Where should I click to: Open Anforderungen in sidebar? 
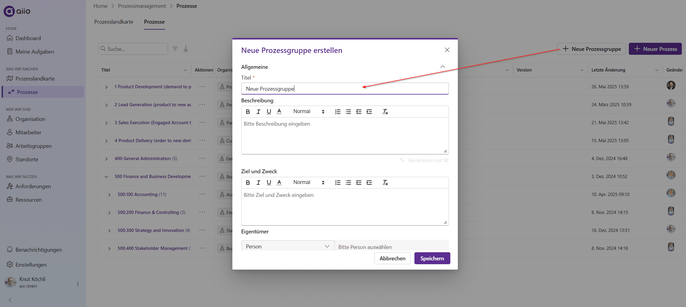click(33, 186)
